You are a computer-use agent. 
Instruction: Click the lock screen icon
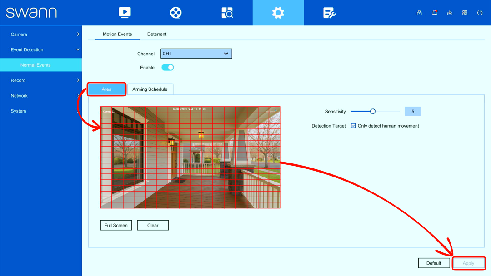tap(419, 13)
